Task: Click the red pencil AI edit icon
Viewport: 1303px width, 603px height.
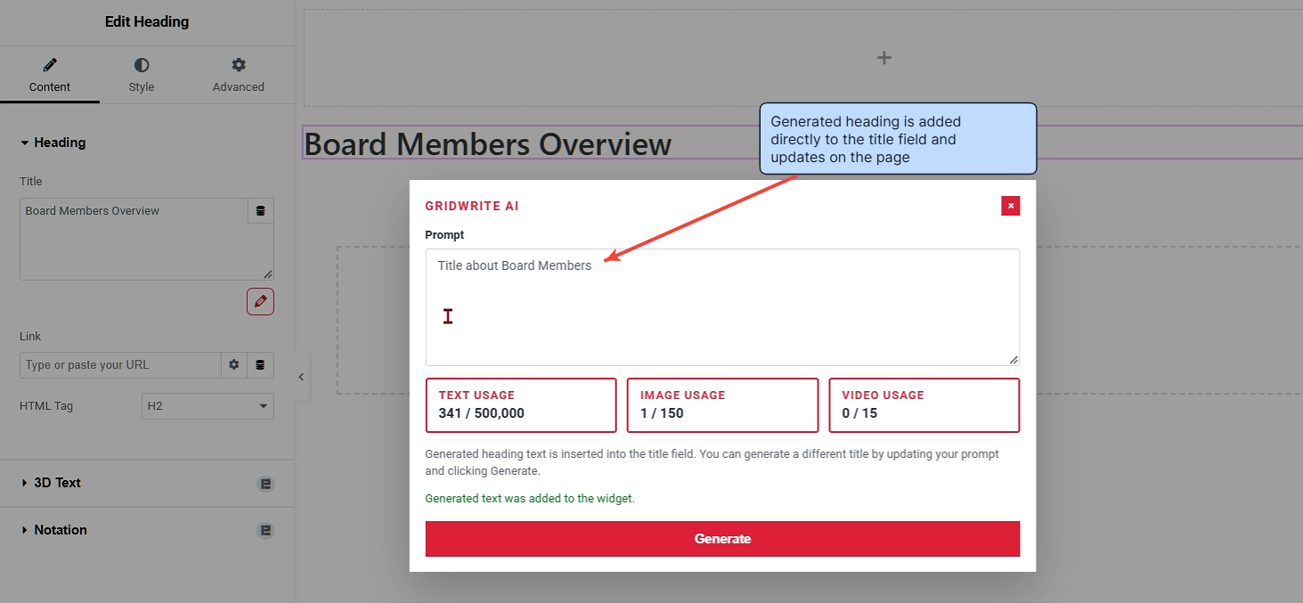Action: [x=260, y=302]
